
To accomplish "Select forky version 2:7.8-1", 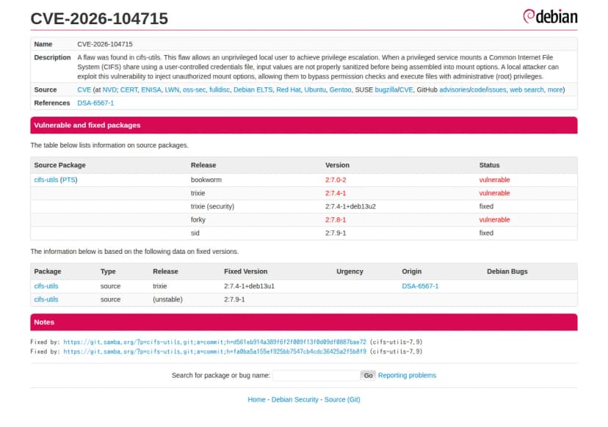I will pyautogui.click(x=336, y=219).
